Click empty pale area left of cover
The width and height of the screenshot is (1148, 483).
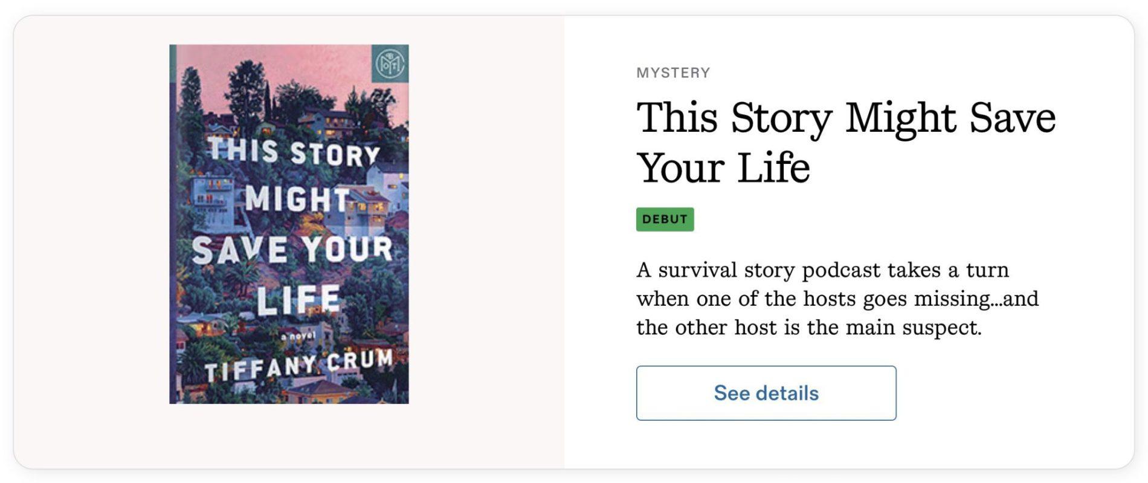pyautogui.click(x=91, y=242)
